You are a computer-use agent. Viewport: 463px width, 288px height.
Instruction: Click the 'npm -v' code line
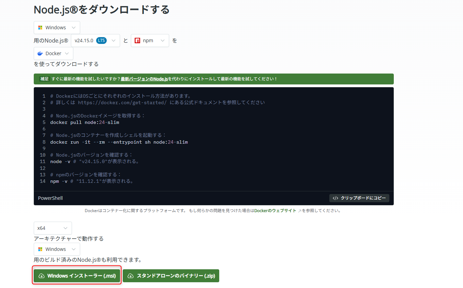pos(92,181)
